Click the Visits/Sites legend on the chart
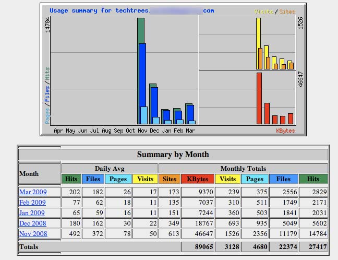This screenshot has width=338, height=260. [274, 11]
